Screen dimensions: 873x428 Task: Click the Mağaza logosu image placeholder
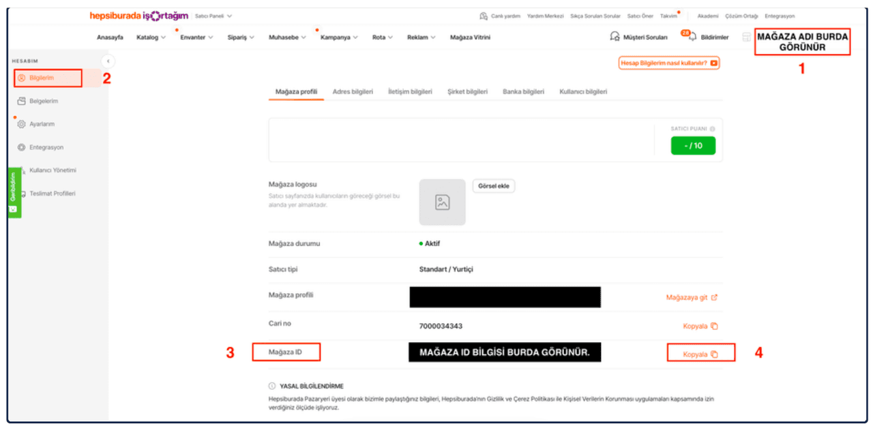pyautogui.click(x=443, y=202)
